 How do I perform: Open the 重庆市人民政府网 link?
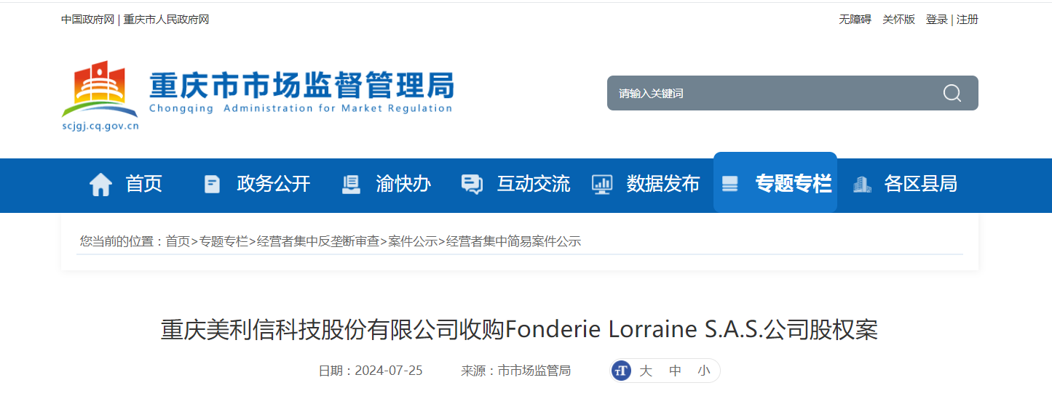(166, 20)
